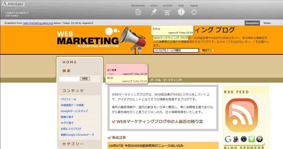Open the 10月07日 news article headline
Image resolution: width=283 pixels, height=149 pixels.
click(146, 146)
